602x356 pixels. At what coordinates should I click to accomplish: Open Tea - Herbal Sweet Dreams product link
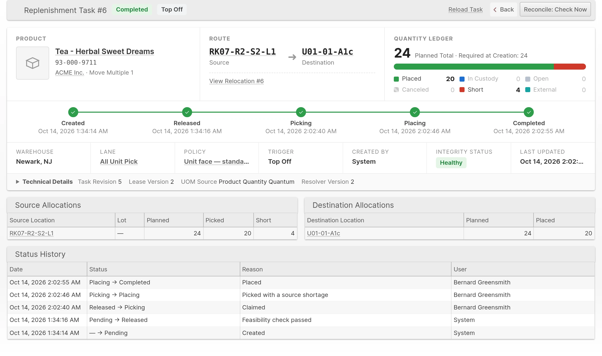105,51
